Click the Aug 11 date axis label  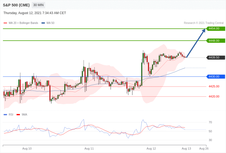pos(89,148)
